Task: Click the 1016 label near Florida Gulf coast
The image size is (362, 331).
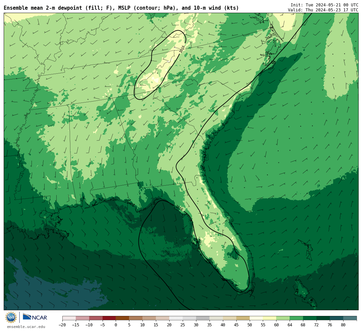Action: tap(179, 208)
